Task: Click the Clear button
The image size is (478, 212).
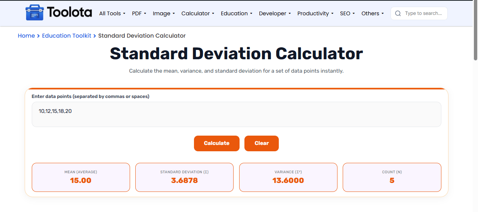Action: (262, 143)
